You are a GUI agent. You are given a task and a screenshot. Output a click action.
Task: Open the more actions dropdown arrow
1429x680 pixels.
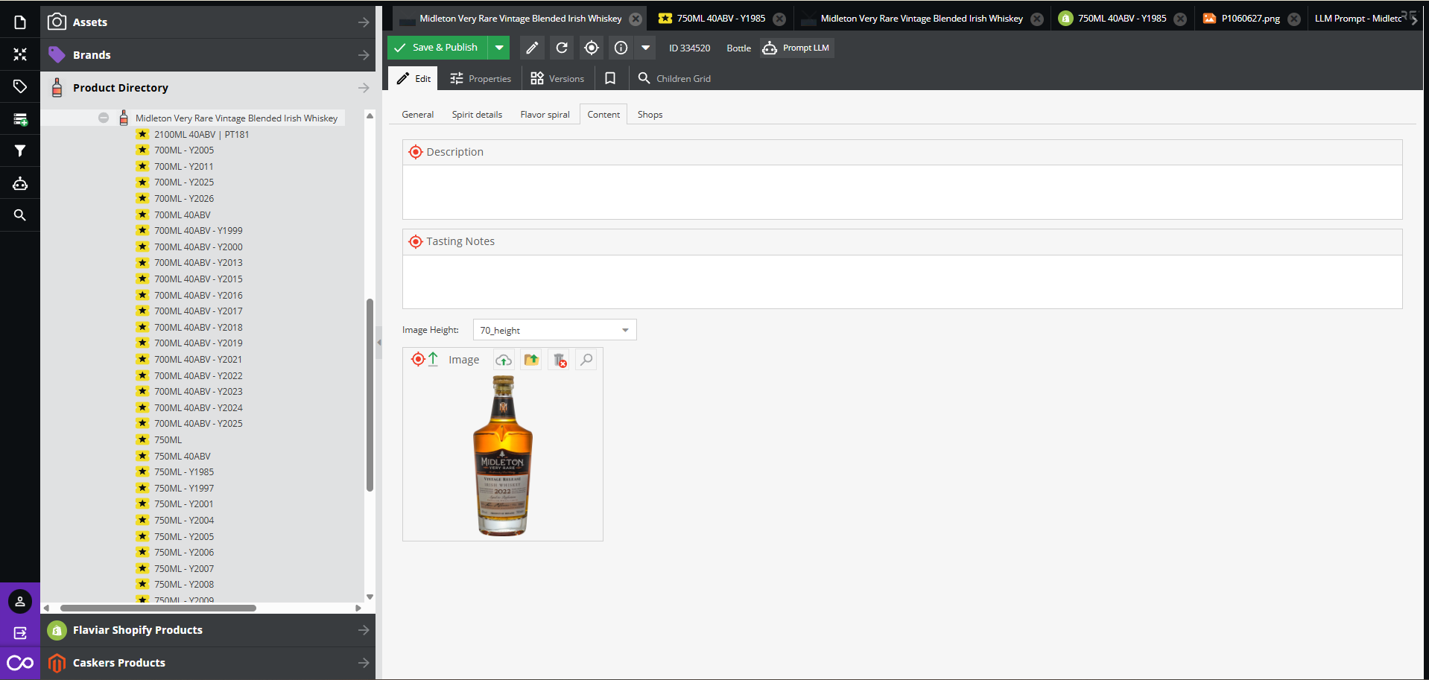645,48
